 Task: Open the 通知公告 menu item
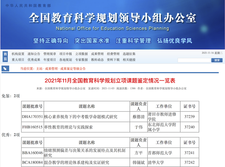pyautogui.click(x=34, y=54)
